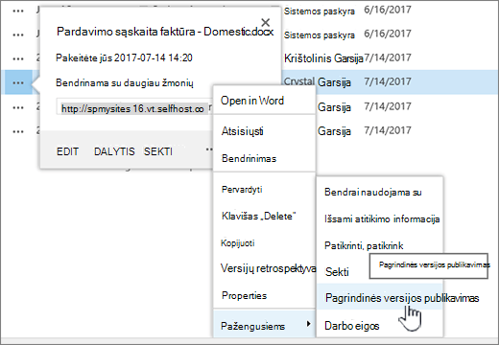
Task: Click DALYTIS to share the document
Action: coord(114,151)
